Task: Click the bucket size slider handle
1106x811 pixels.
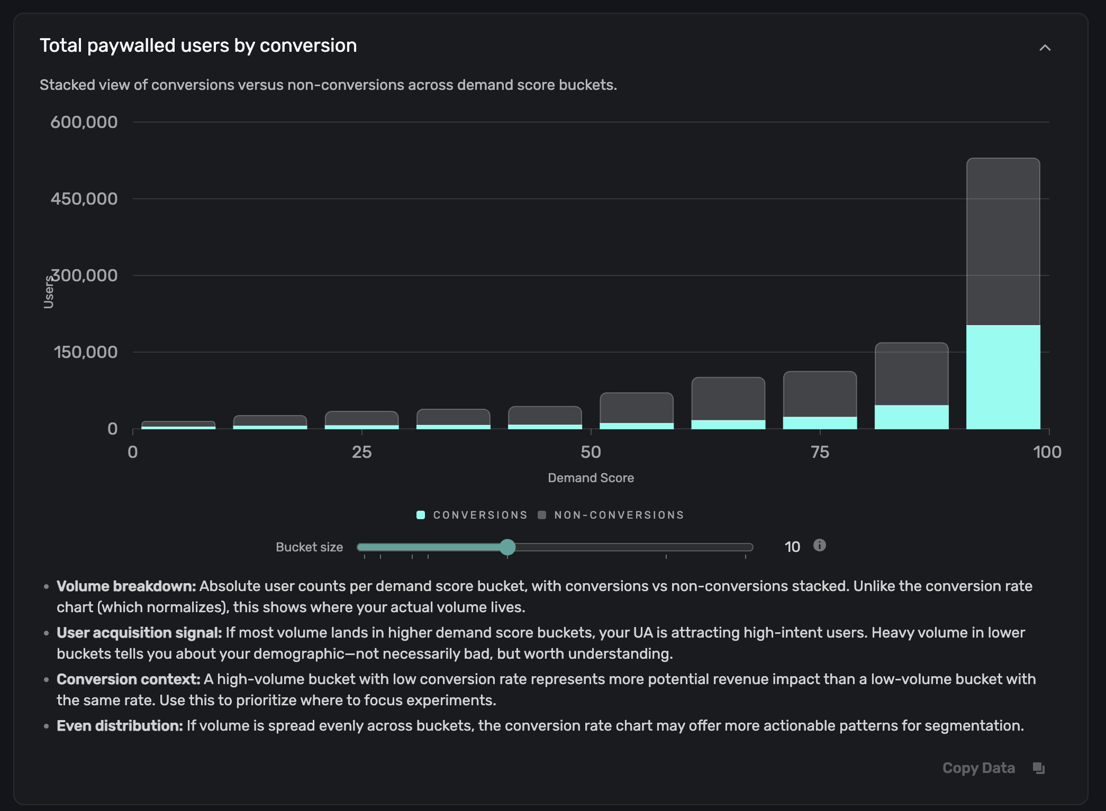Action: point(507,547)
